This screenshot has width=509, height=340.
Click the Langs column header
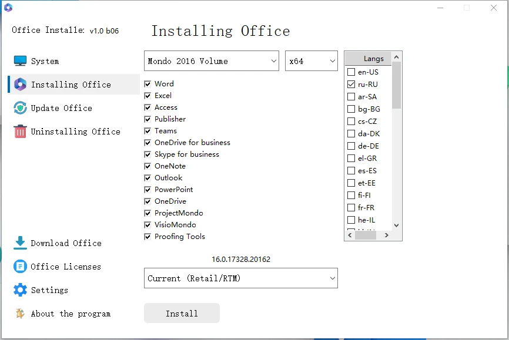(x=368, y=58)
